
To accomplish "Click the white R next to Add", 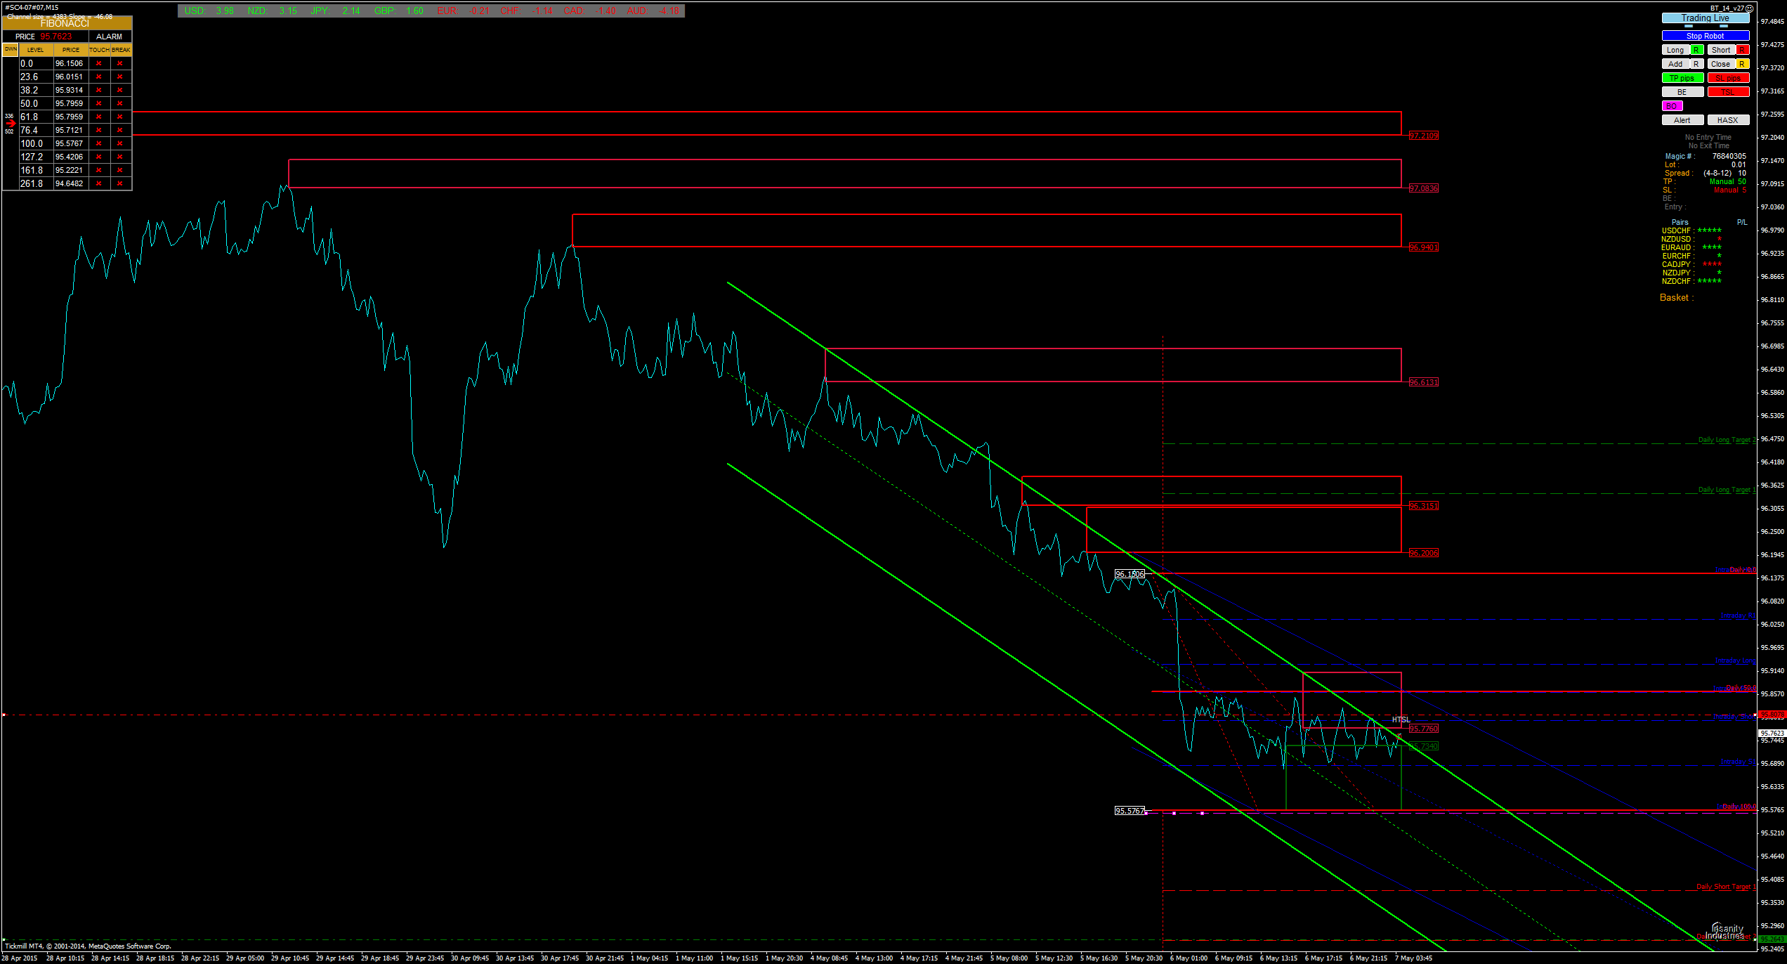I will tap(1696, 64).
